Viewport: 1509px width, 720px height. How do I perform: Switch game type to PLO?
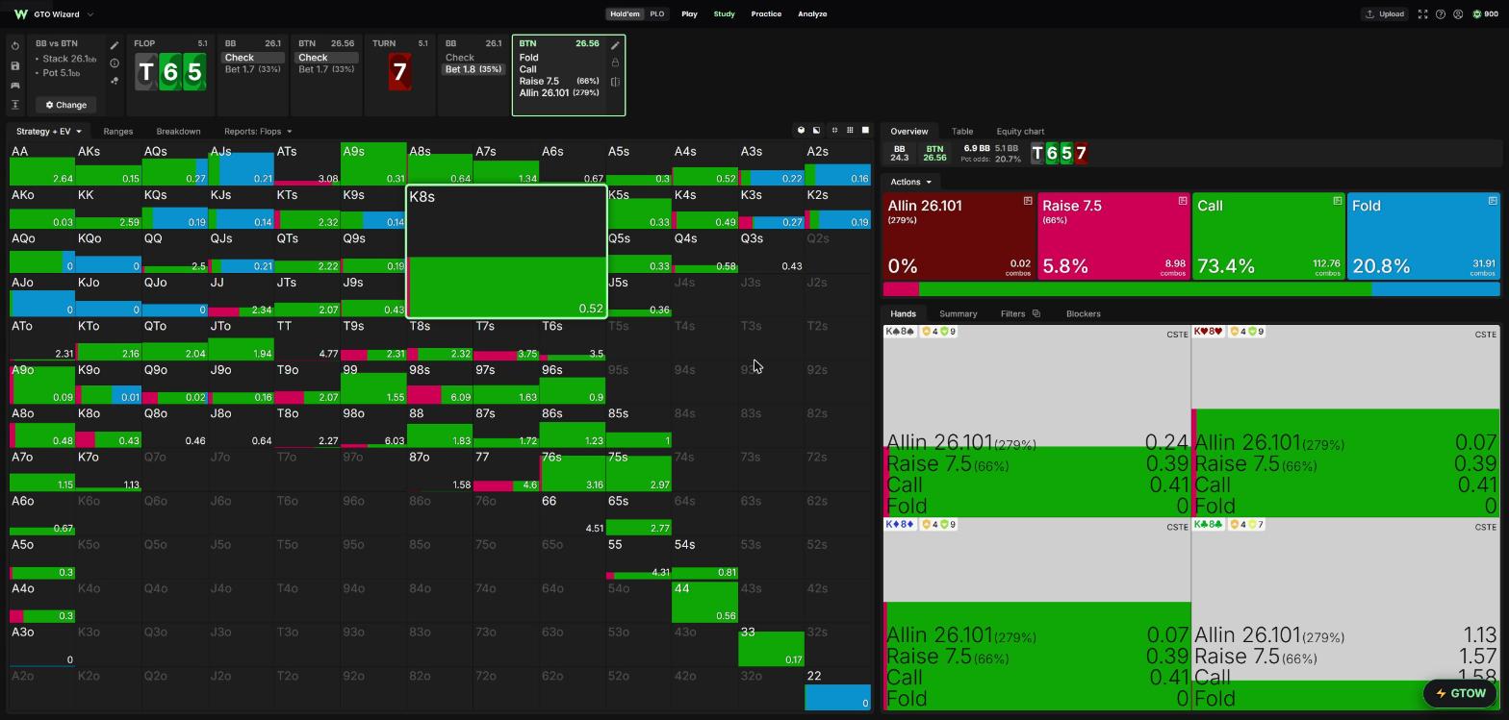pyautogui.click(x=657, y=14)
